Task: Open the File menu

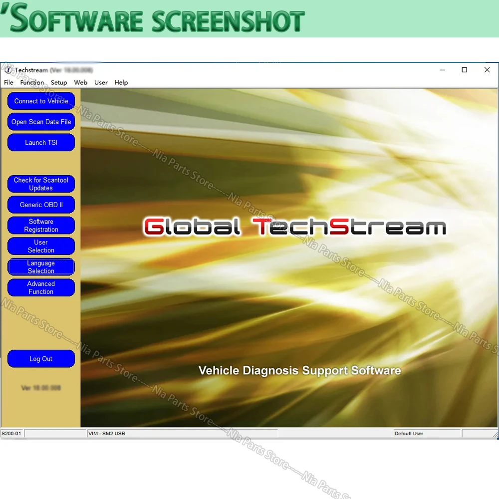Action: pyautogui.click(x=8, y=82)
